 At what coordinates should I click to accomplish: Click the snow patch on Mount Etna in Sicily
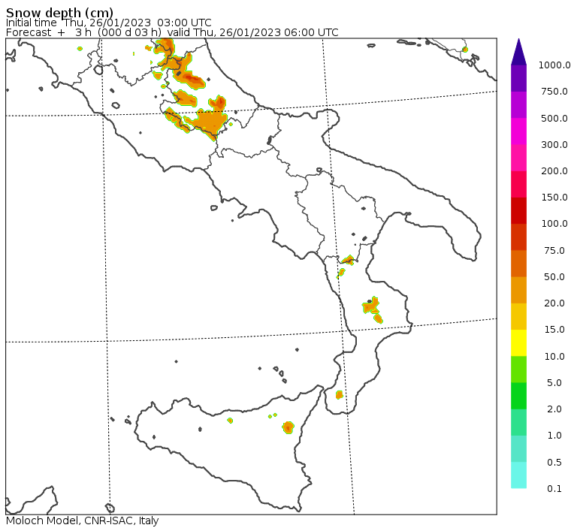288,427
